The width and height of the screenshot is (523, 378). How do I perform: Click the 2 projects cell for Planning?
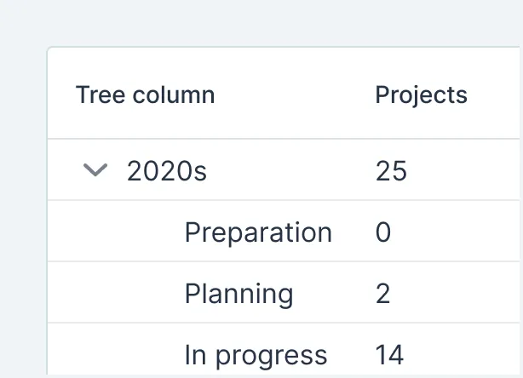point(383,294)
